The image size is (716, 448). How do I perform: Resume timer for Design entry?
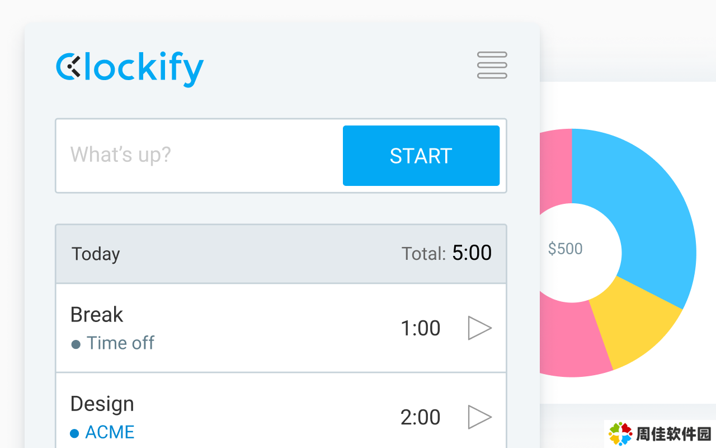pyautogui.click(x=479, y=417)
